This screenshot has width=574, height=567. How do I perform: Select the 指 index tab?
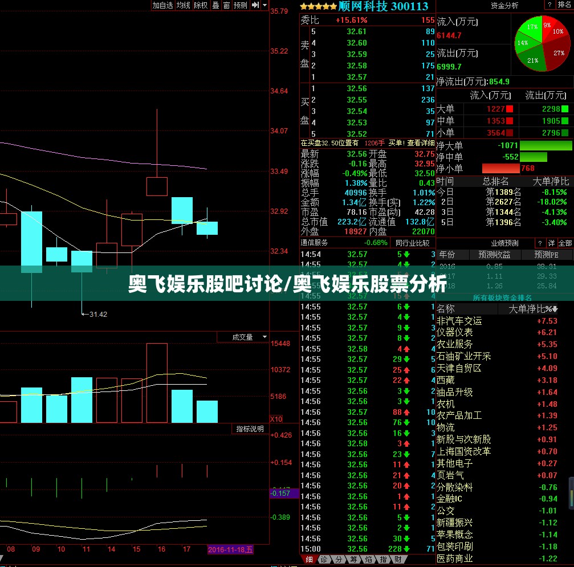point(383,560)
